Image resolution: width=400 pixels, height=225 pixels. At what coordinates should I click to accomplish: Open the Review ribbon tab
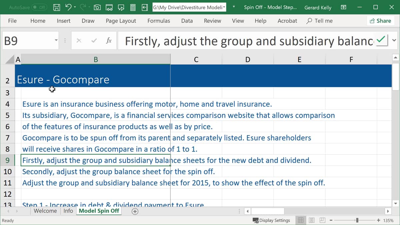pyautogui.click(x=212, y=21)
